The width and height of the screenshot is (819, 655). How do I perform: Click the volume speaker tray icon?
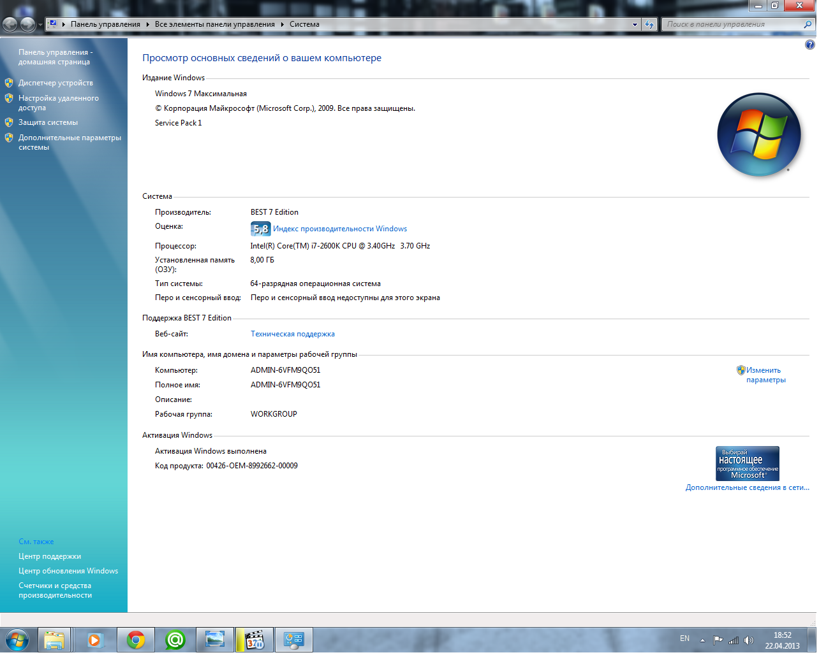click(x=749, y=641)
